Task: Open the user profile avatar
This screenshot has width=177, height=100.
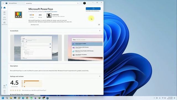Action: 84,3
